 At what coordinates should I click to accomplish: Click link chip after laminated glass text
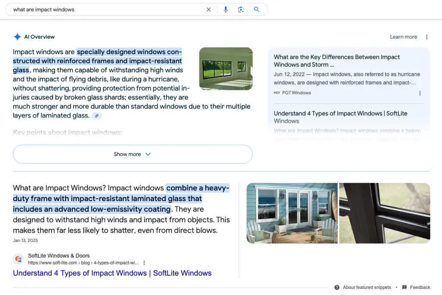coord(97,115)
